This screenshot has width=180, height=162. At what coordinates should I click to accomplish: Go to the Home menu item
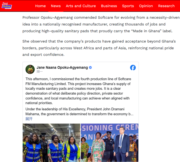point(40,6)
